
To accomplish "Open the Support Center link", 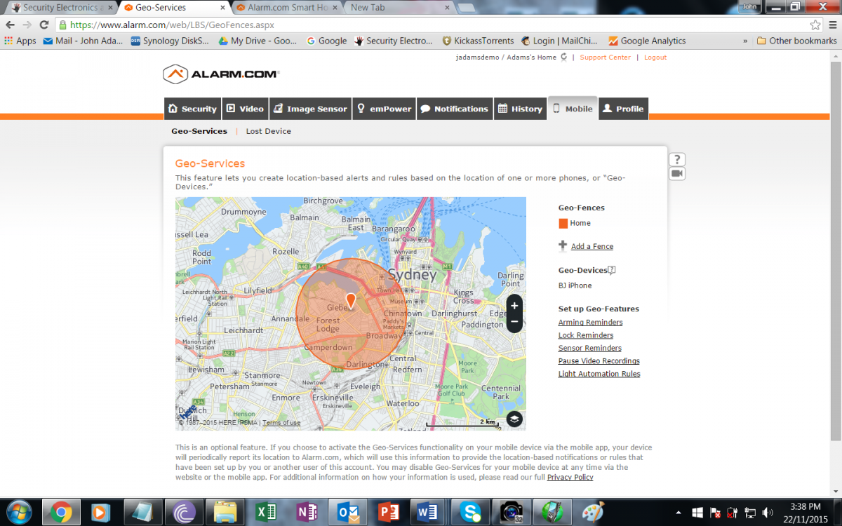I will coord(606,58).
